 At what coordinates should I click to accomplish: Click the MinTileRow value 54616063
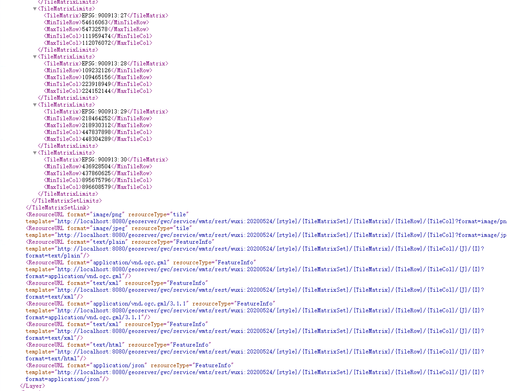(94, 22)
